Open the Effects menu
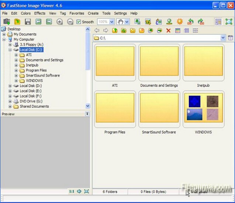 (x=40, y=13)
